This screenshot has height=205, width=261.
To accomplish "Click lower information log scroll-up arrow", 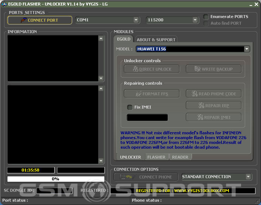I will click(101, 88).
